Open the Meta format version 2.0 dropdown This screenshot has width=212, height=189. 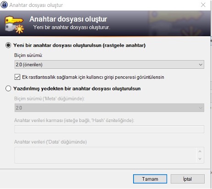click(109, 108)
